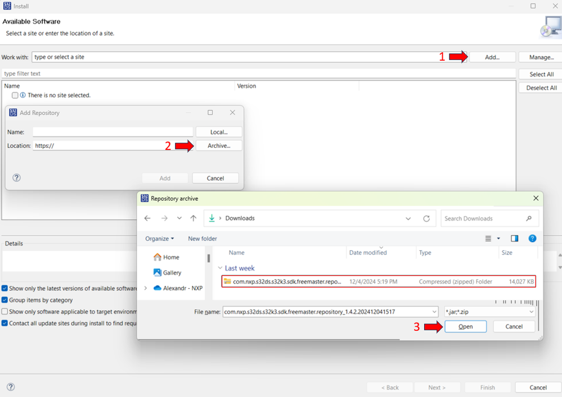Viewport: 562px width, 397px height.
Task: Click the Select All button
Action: [541, 74]
